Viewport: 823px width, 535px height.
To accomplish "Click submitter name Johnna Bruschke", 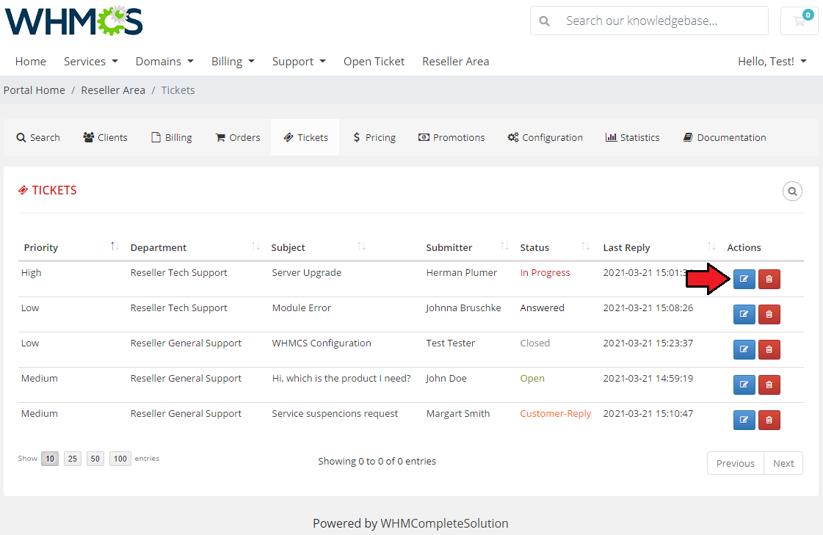I will [x=463, y=308].
